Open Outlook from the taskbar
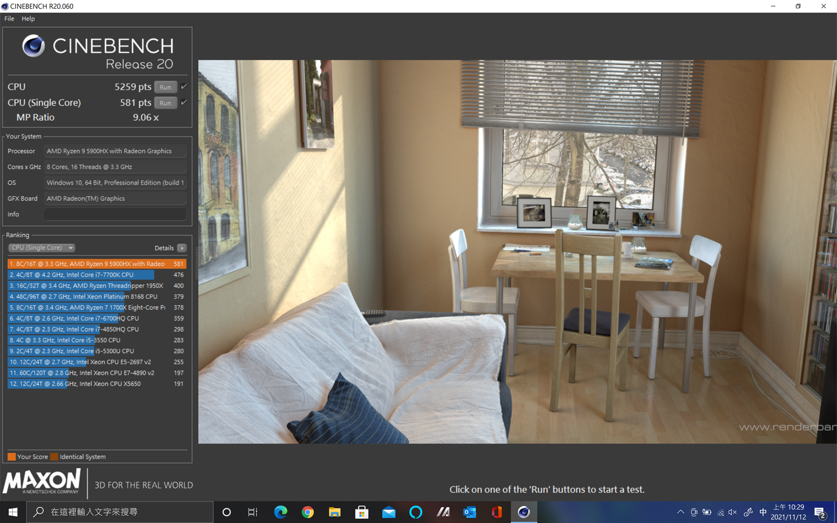Image resolution: width=837 pixels, height=523 pixels. tap(470, 512)
